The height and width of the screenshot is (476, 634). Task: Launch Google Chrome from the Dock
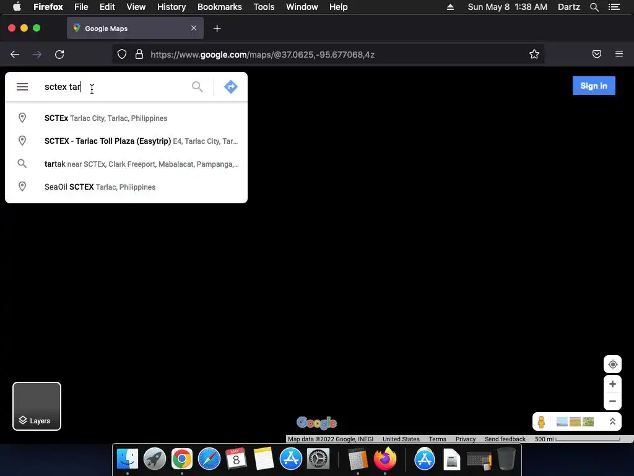182,459
